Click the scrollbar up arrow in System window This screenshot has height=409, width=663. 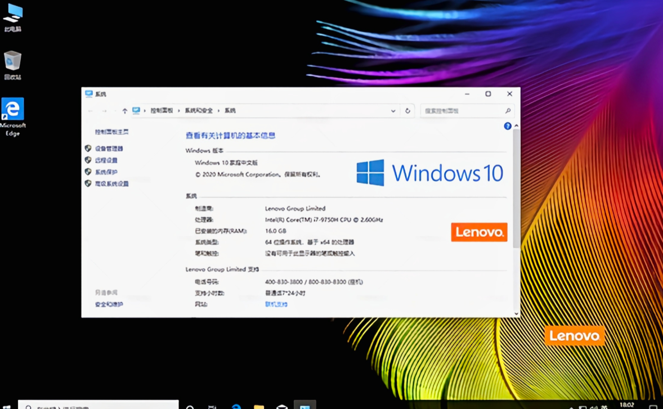pyautogui.click(x=516, y=126)
